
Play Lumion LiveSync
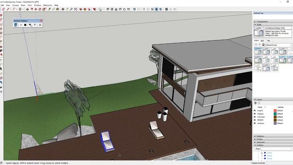click(21, 25)
